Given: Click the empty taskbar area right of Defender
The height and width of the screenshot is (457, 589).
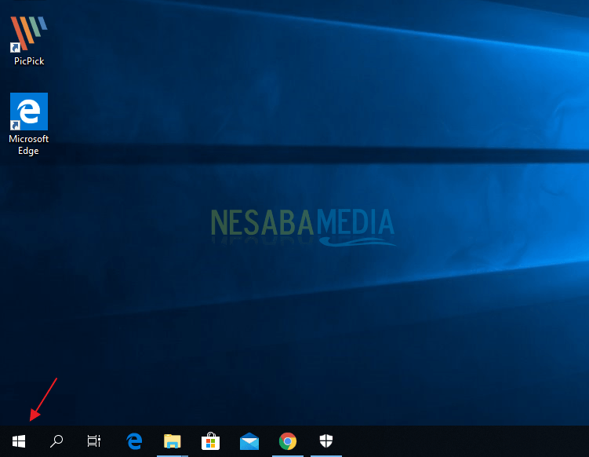Looking at the screenshot, I should pos(463,441).
